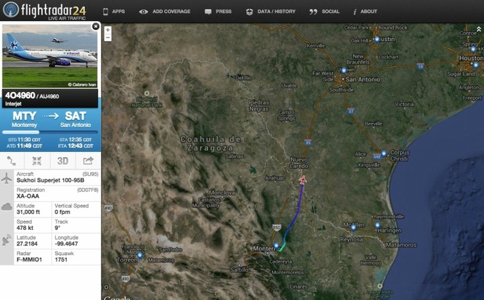Click the radar dish icon in sidebar
The width and height of the screenshot is (484, 300).
(7, 240)
